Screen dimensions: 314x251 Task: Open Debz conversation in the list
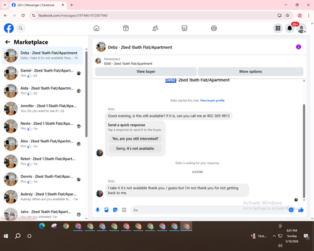coord(42,56)
